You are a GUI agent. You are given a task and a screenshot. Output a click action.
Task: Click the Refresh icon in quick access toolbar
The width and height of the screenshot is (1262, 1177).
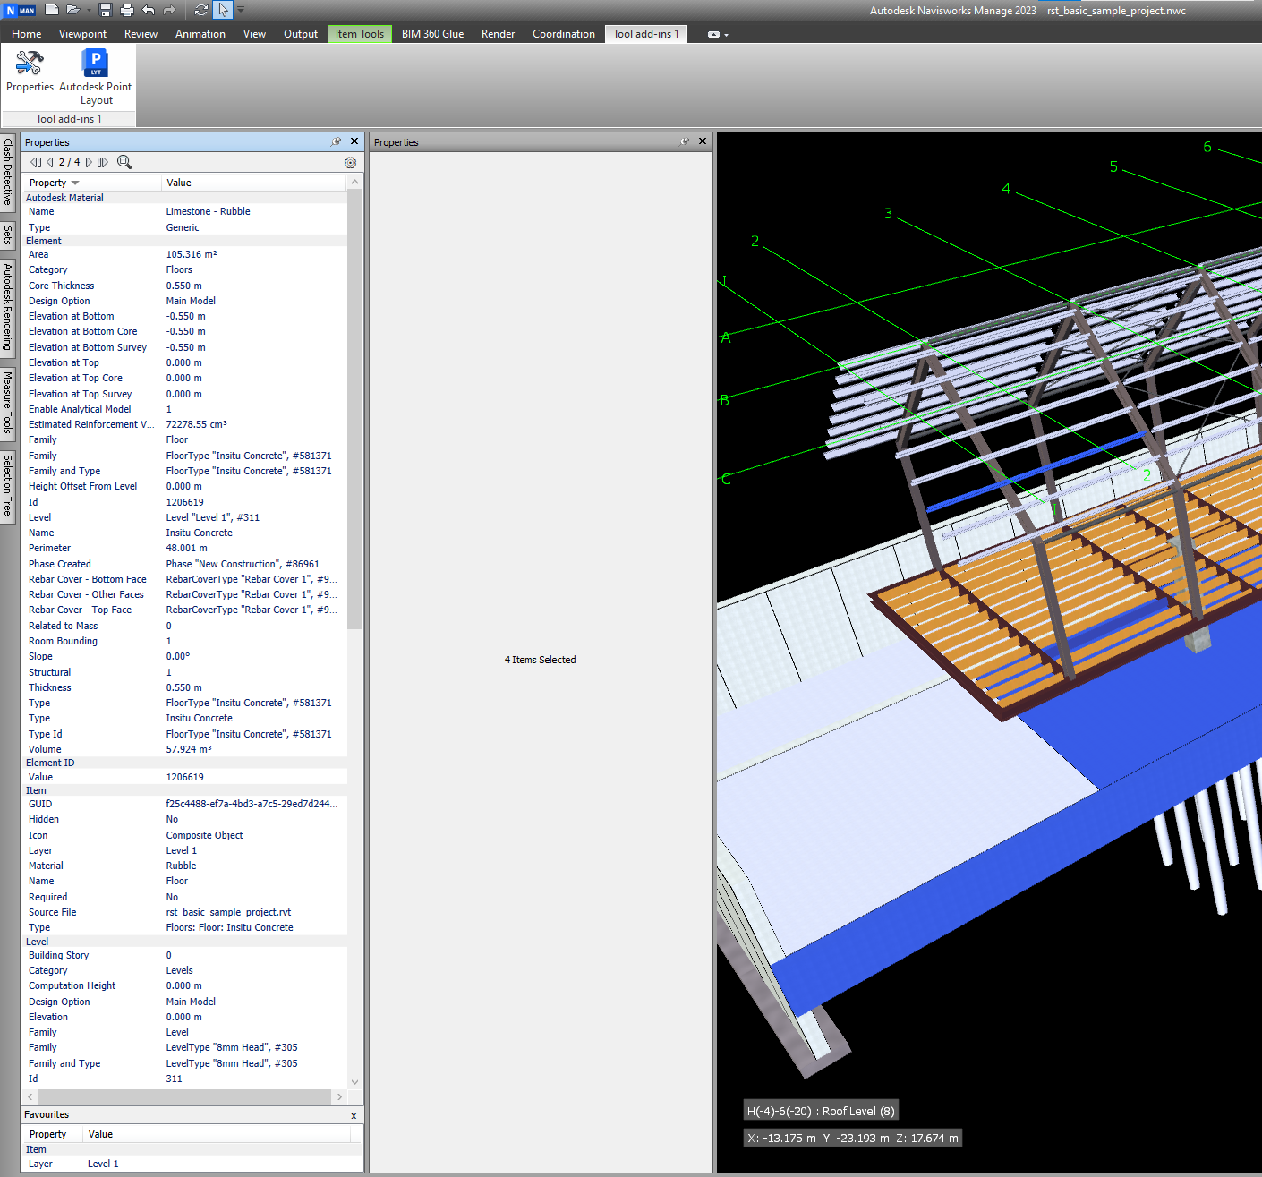pyautogui.click(x=200, y=10)
